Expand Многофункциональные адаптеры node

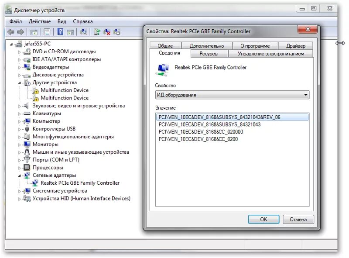tap(19, 137)
